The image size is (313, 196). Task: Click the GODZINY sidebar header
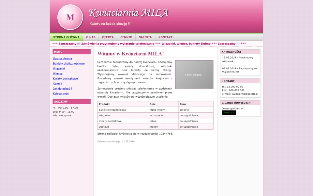click(71, 102)
